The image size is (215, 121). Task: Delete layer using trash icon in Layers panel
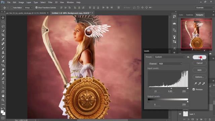pos(210,120)
